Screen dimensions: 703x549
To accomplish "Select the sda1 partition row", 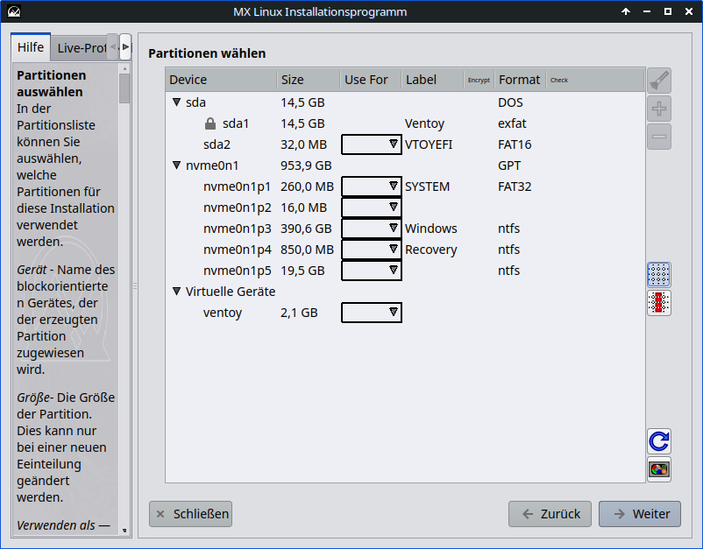I will (405, 123).
